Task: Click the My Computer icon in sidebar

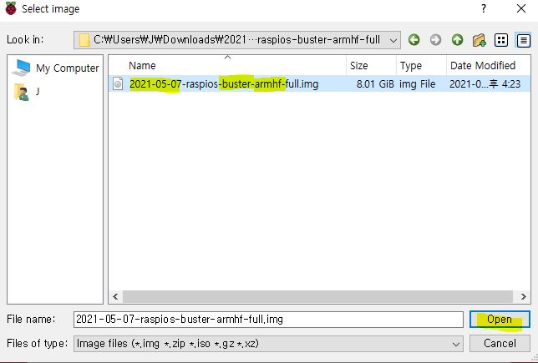Action: [21, 68]
